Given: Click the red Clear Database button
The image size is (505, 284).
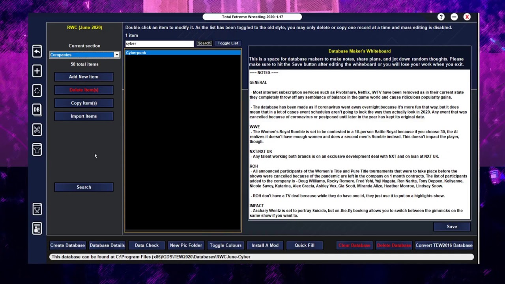Looking at the screenshot, I should click(354, 245).
